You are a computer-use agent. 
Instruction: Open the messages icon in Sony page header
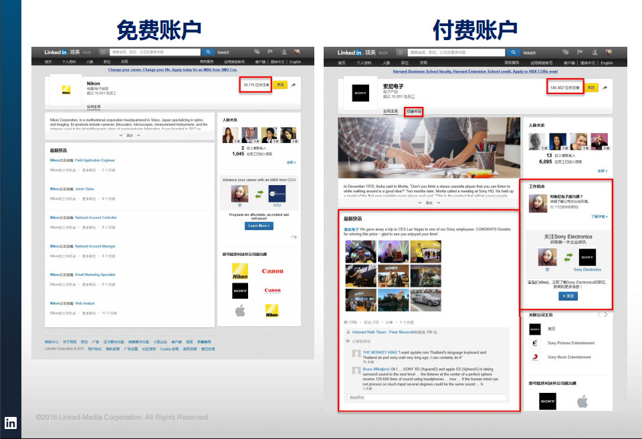coord(565,52)
